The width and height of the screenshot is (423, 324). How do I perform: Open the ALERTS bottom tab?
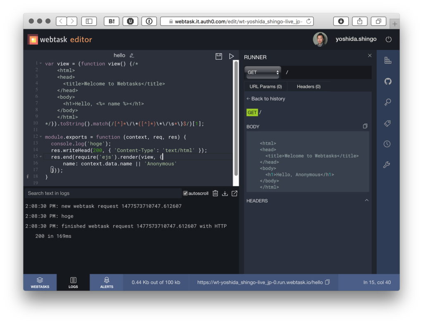pyautogui.click(x=107, y=282)
